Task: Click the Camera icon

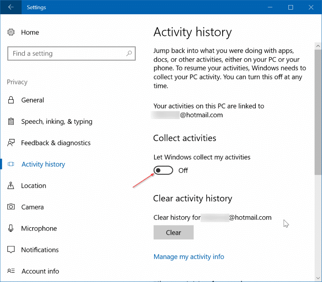Action: (11, 207)
